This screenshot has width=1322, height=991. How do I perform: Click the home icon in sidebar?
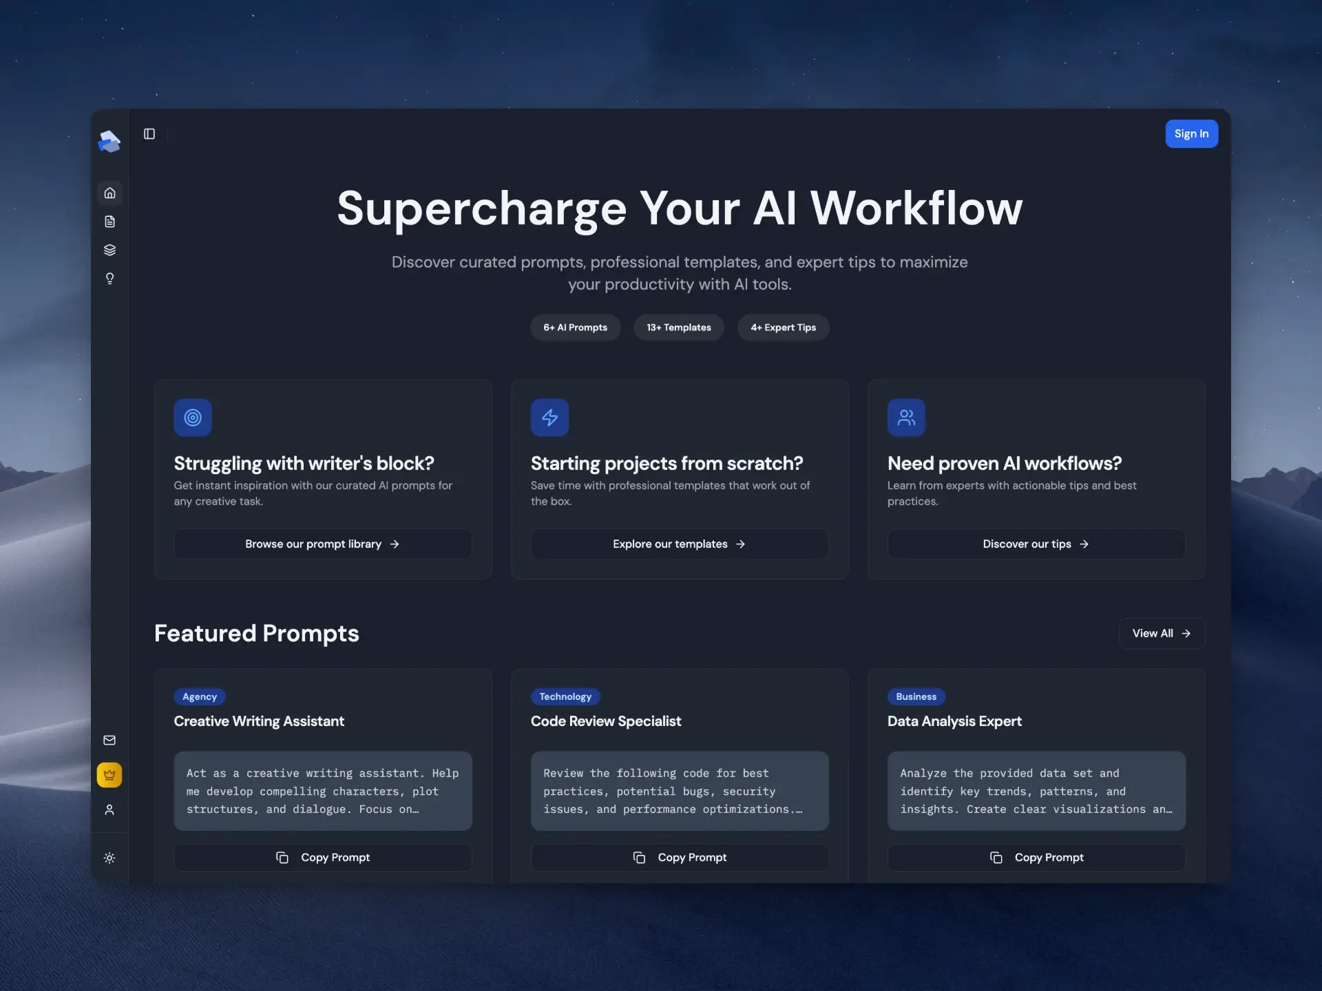click(x=109, y=193)
